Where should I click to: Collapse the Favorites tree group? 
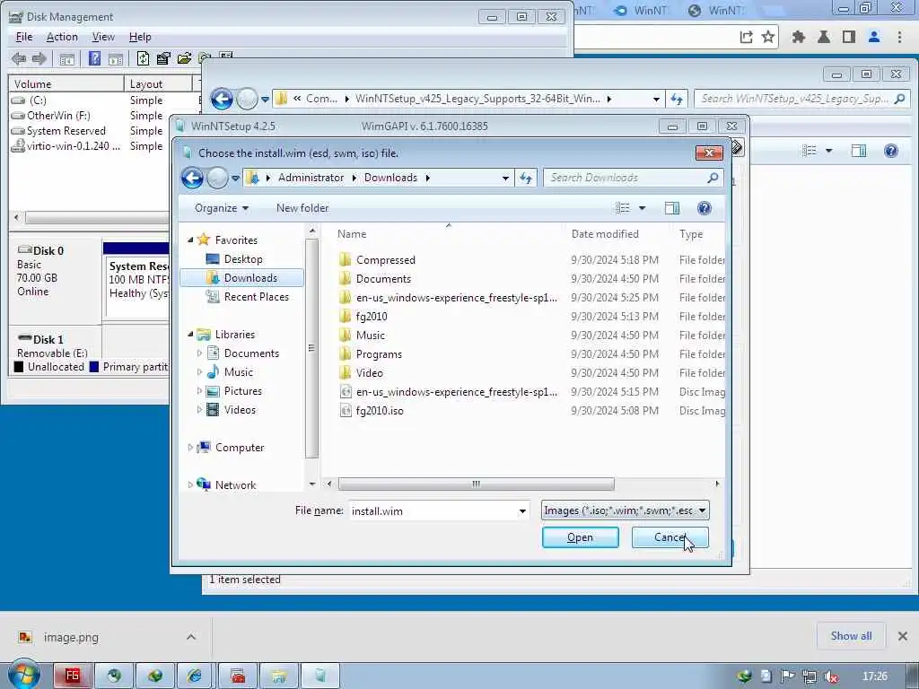tap(190, 240)
